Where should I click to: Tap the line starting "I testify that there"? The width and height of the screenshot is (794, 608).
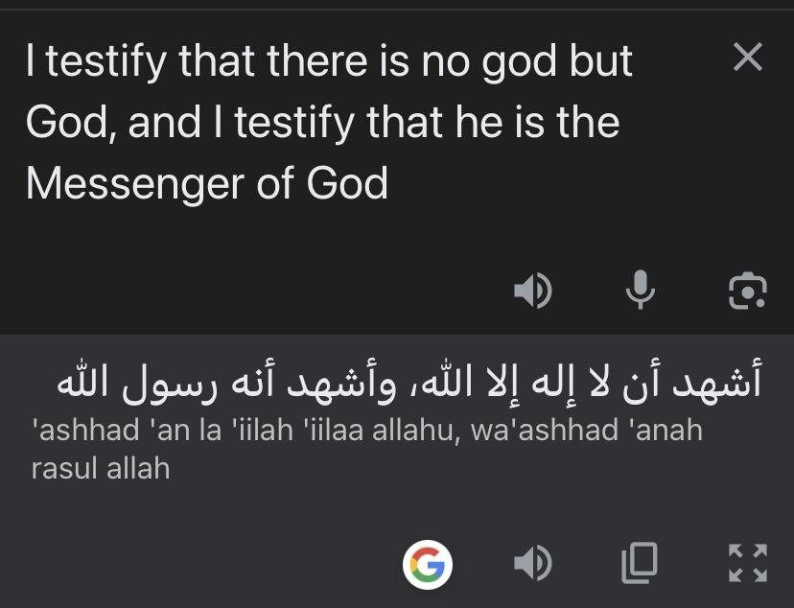pos(329,62)
